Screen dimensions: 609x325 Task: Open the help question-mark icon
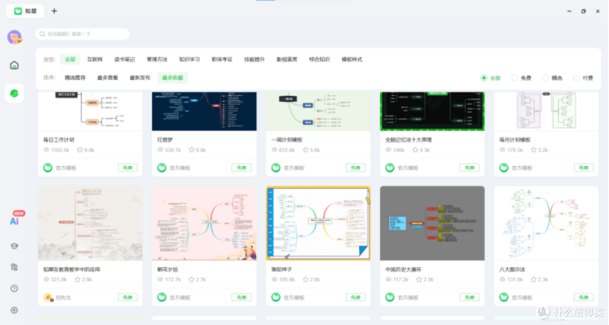tap(14, 288)
